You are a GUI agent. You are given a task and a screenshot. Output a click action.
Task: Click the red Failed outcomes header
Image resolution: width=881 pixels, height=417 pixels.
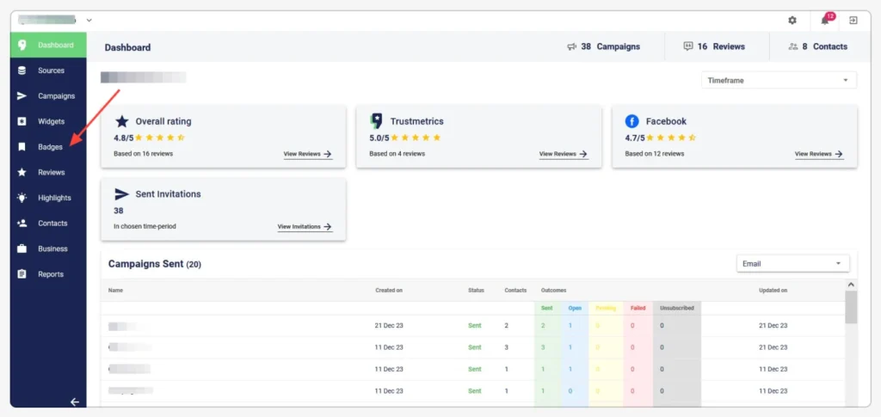pos(638,308)
